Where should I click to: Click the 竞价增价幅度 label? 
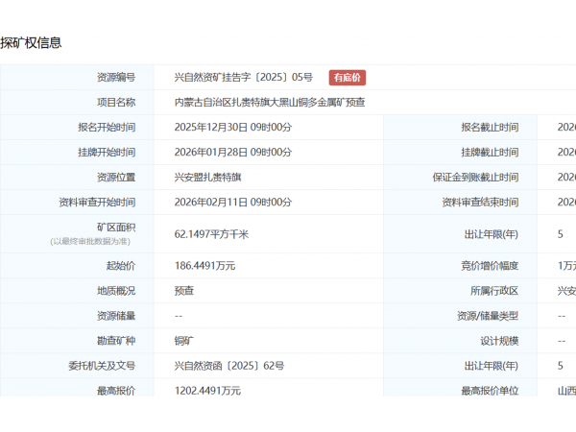[490, 265]
